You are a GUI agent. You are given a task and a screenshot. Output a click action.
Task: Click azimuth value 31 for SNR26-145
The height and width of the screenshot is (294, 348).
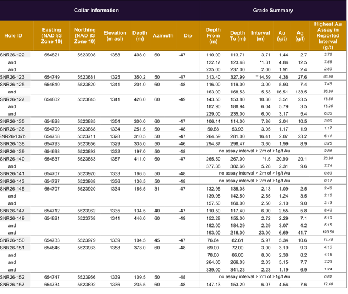(x=157, y=189)
